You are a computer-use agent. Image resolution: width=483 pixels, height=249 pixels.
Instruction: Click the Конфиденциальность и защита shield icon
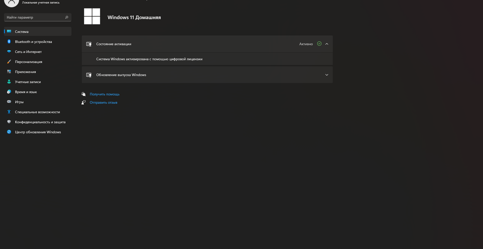[9, 122]
